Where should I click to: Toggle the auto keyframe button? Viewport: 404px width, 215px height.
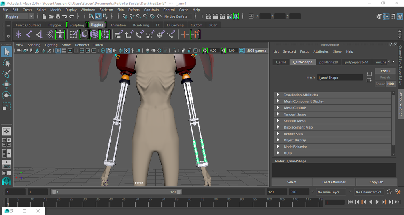click(389, 192)
